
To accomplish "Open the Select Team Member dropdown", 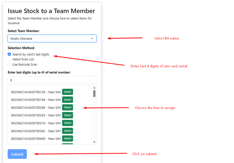I will (52, 39).
